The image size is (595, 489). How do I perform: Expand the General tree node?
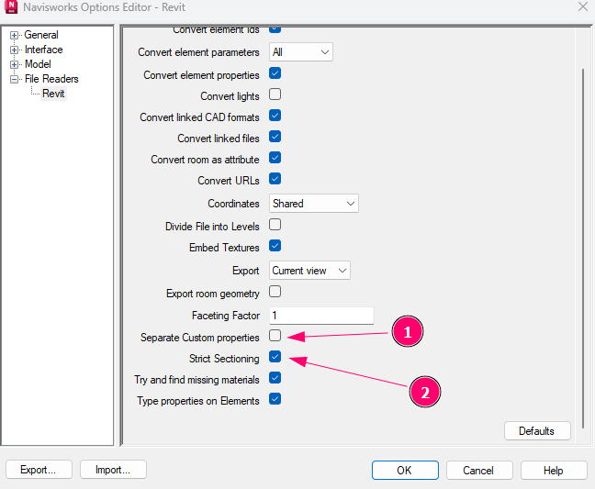[15, 35]
